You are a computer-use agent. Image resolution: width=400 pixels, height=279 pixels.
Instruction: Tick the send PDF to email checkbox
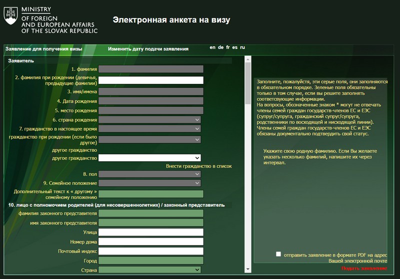pyautogui.click(x=278, y=254)
